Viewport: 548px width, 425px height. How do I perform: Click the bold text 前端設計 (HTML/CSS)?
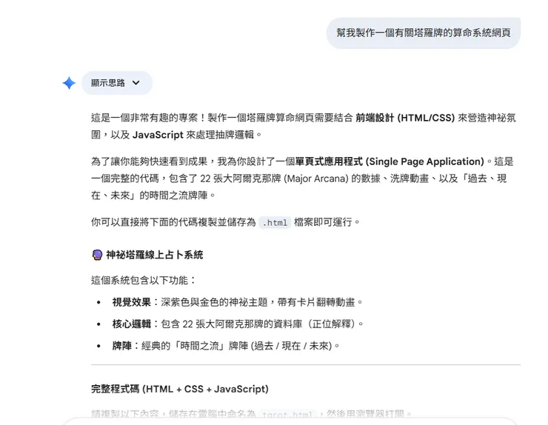pos(405,118)
